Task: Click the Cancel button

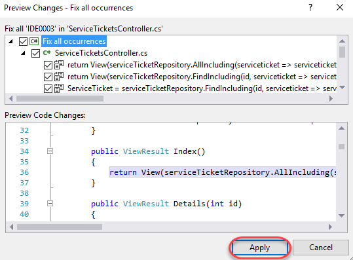Action: (321, 248)
